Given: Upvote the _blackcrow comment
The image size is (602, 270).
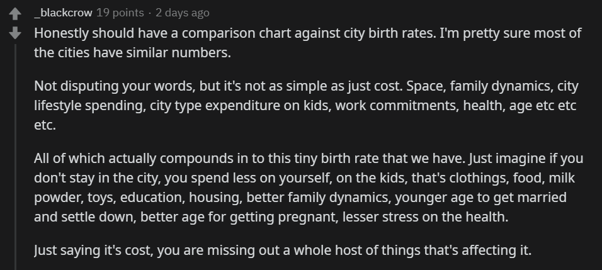Looking at the screenshot, I should 15,14.
